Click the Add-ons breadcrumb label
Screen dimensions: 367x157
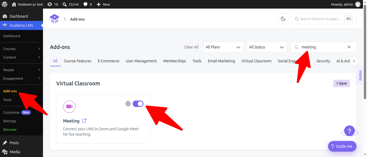(77, 19)
